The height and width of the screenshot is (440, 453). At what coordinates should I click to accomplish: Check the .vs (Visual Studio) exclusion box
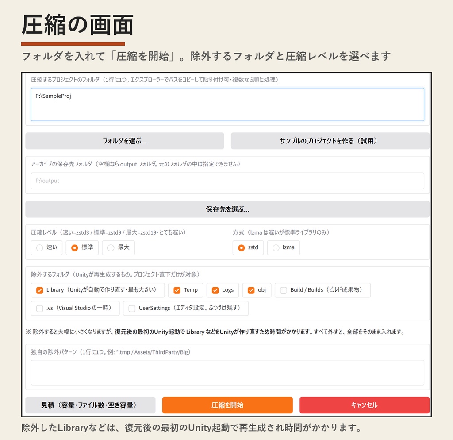click(x=39, y=309)
